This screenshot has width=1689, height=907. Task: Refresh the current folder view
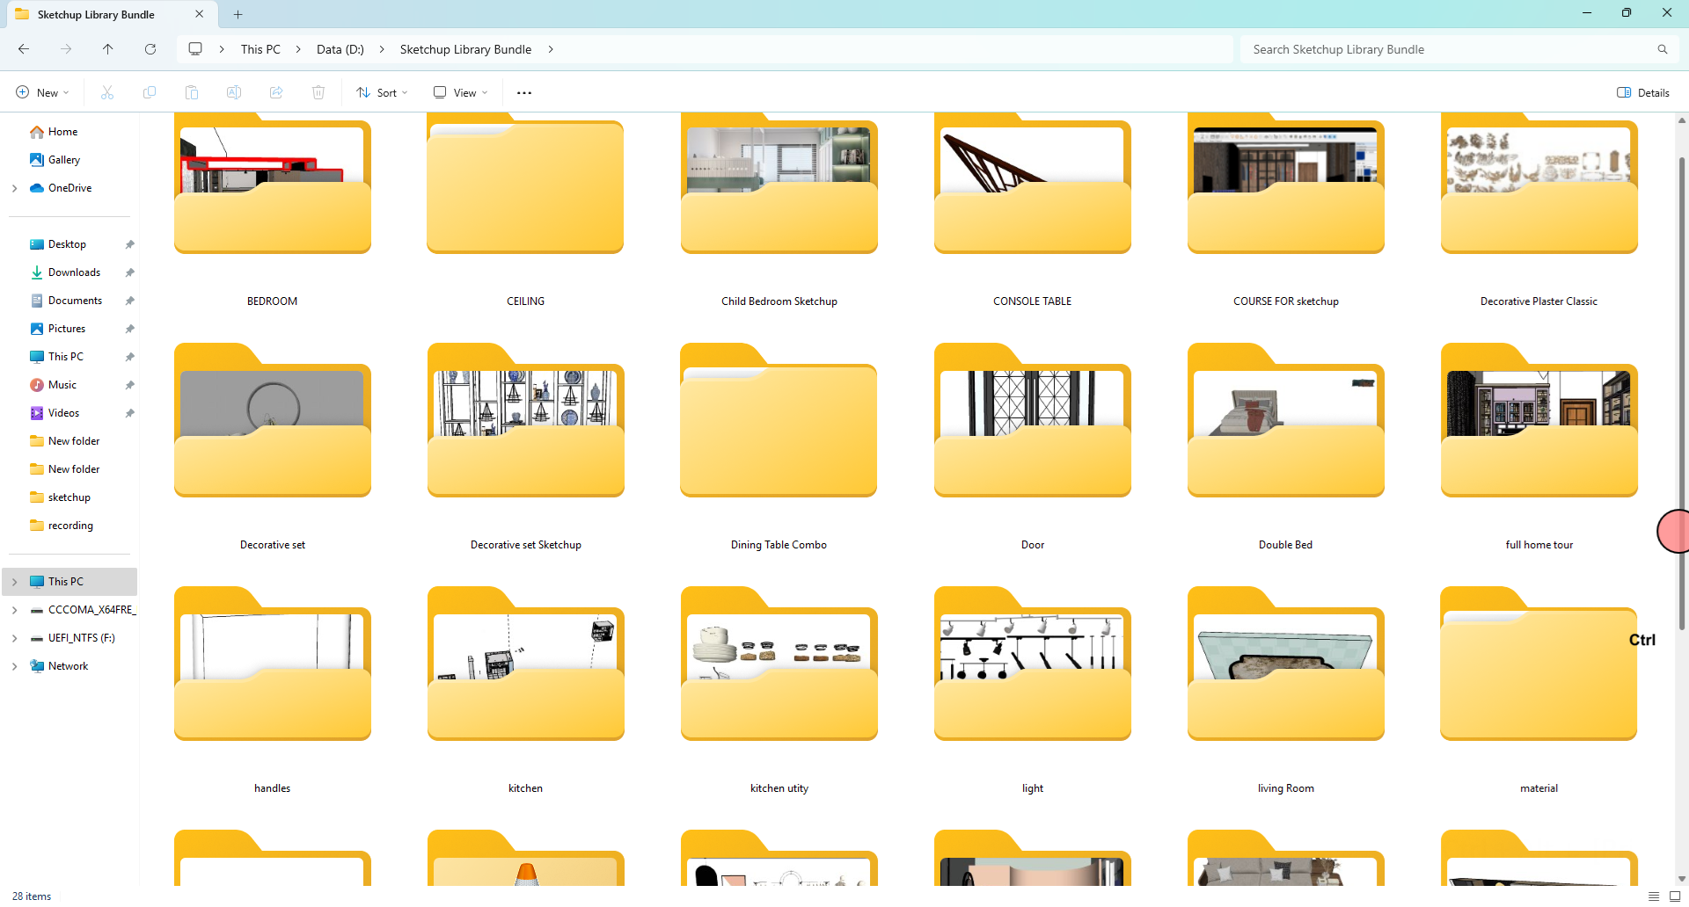[150, 49]
